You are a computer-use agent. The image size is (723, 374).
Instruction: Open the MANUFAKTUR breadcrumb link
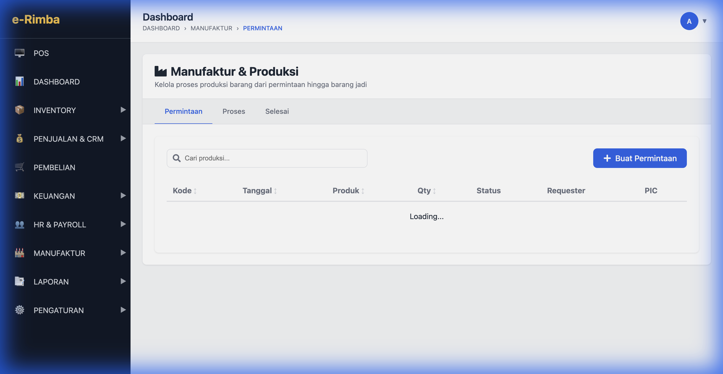[211, 28]
